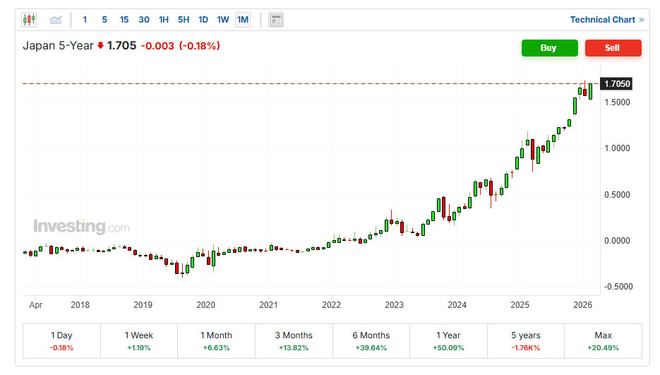660x375 pixels.
Task: Click the 2026 x-axis label
Action: click(x=582, y=304)
